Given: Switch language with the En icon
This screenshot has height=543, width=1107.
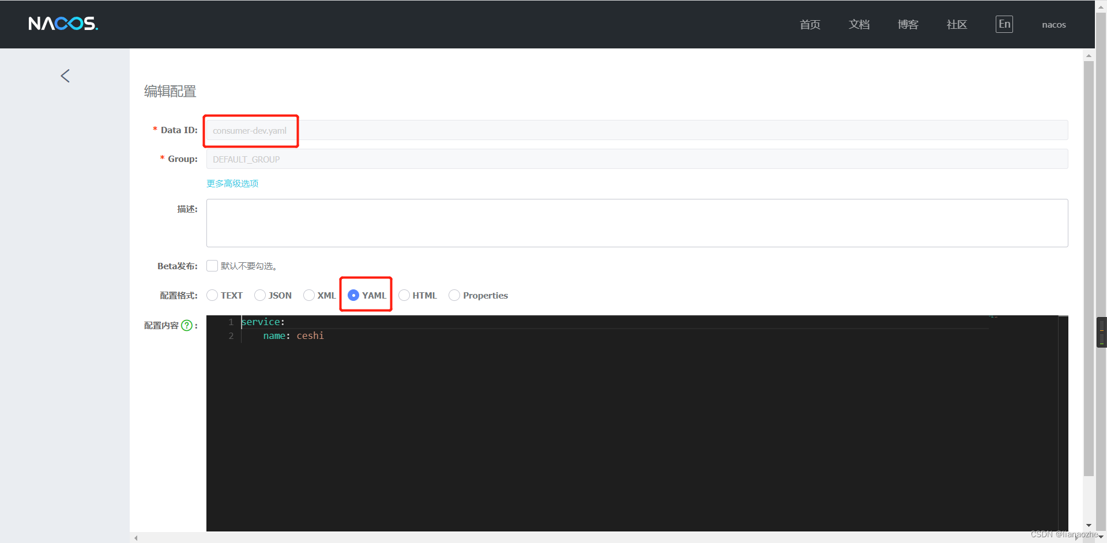Looking at the screenshot, I should pos(1004,24).
